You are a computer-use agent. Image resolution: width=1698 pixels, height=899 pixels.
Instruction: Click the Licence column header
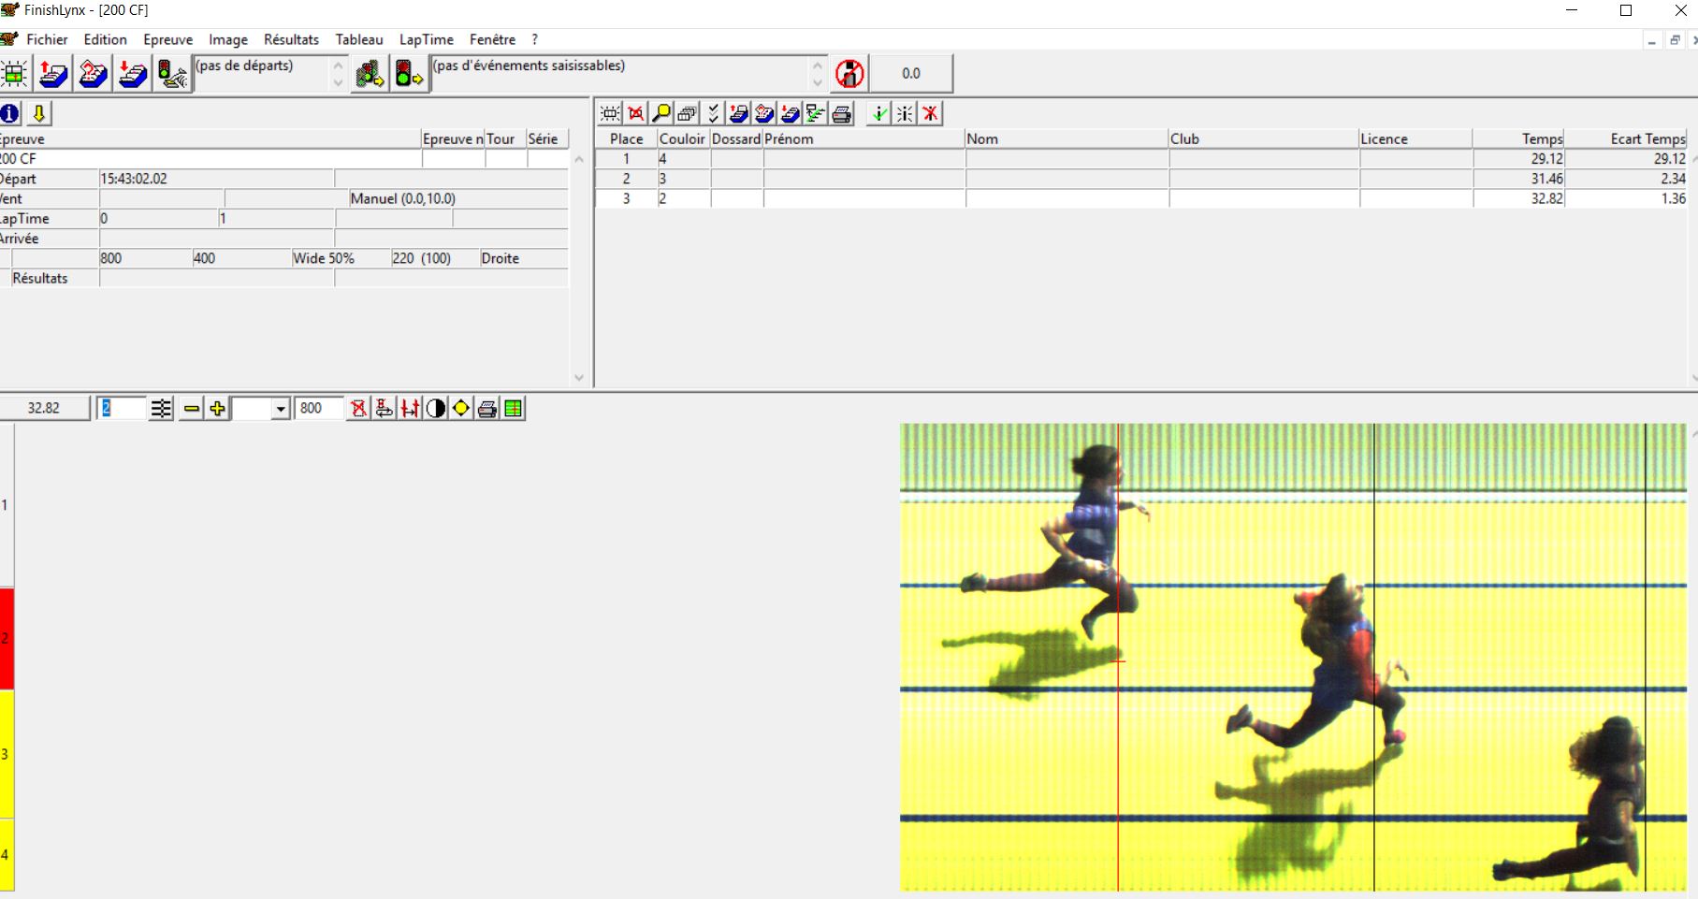1415,138
